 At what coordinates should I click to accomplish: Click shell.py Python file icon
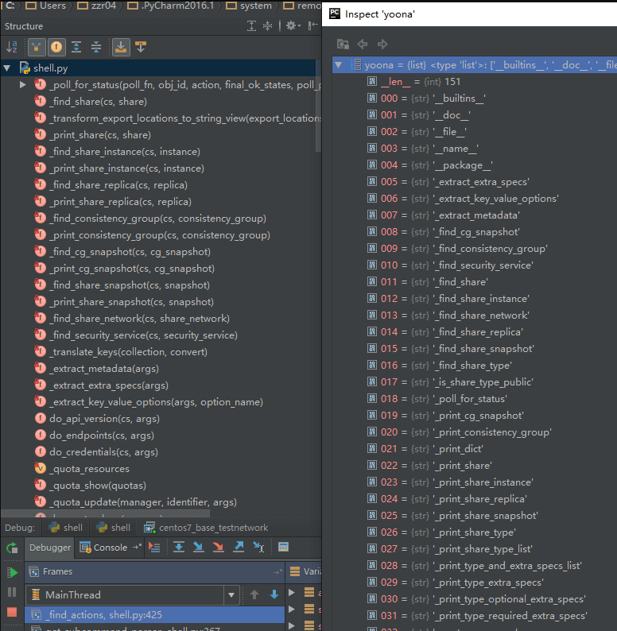tap(25, 68)
